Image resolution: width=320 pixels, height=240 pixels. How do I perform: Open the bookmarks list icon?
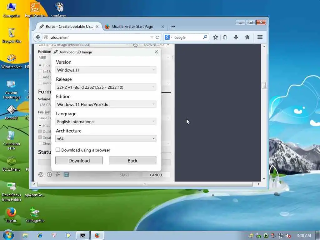(x=225, y=37)
